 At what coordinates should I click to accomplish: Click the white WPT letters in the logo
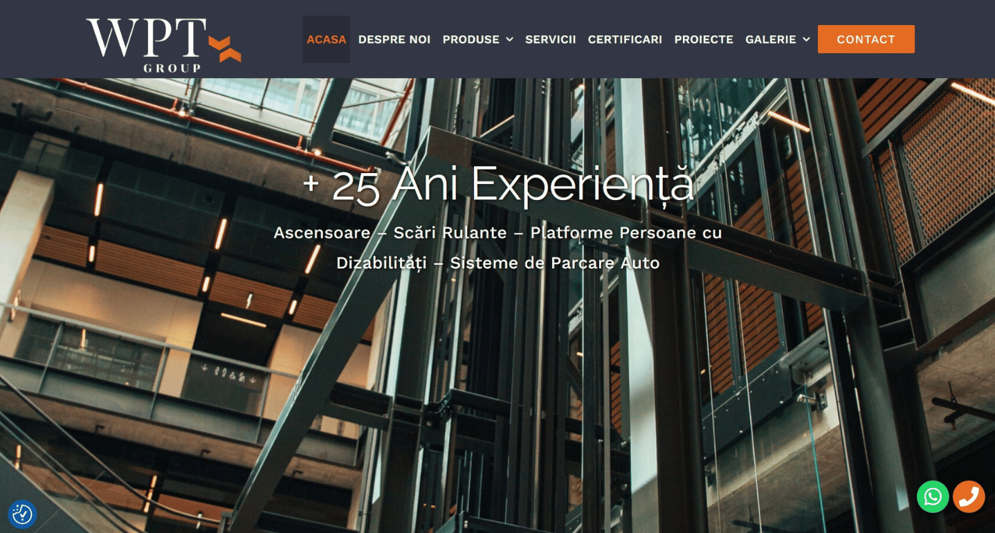146,38
